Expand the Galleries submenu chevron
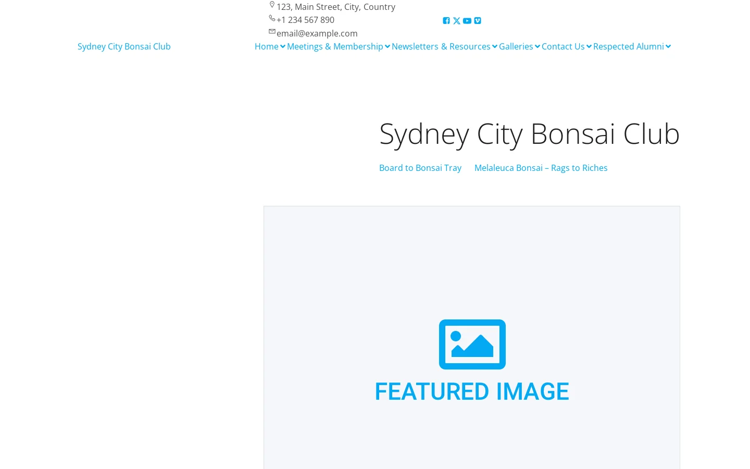 click(x=537, y=46)
